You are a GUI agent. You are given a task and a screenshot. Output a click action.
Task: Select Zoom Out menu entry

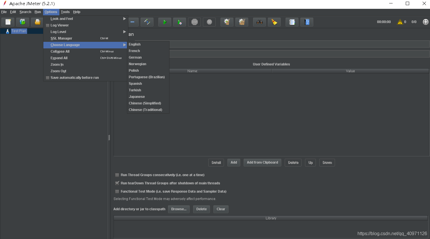85,71
